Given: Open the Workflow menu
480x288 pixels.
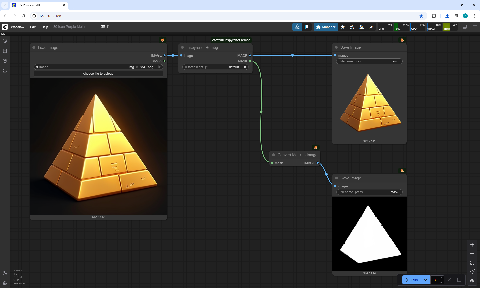Looking at the screenshot, I should pyautogui.click(x=17, y=27).
